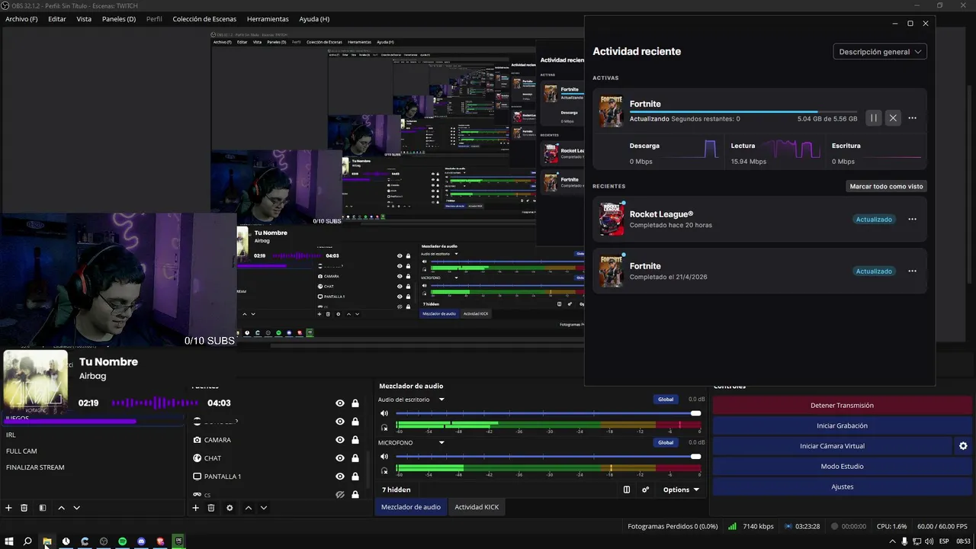Open Colección de Escenas menu

pos(204,19)
